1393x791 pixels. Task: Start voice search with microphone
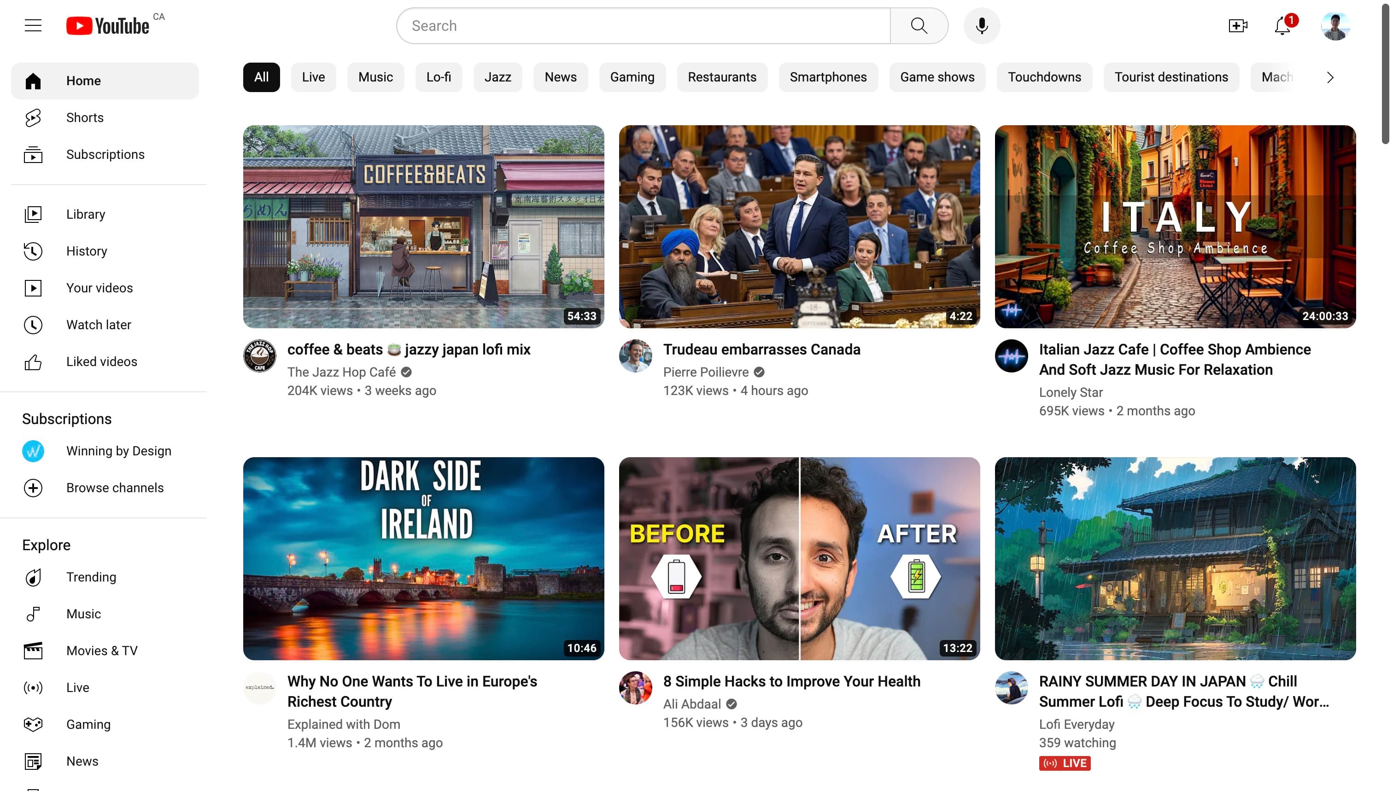click(982, 25)
